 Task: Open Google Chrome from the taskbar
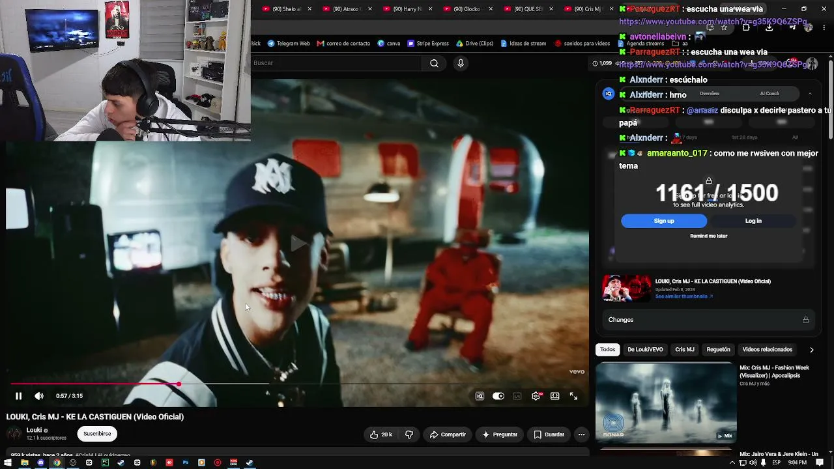click(57, 463)
